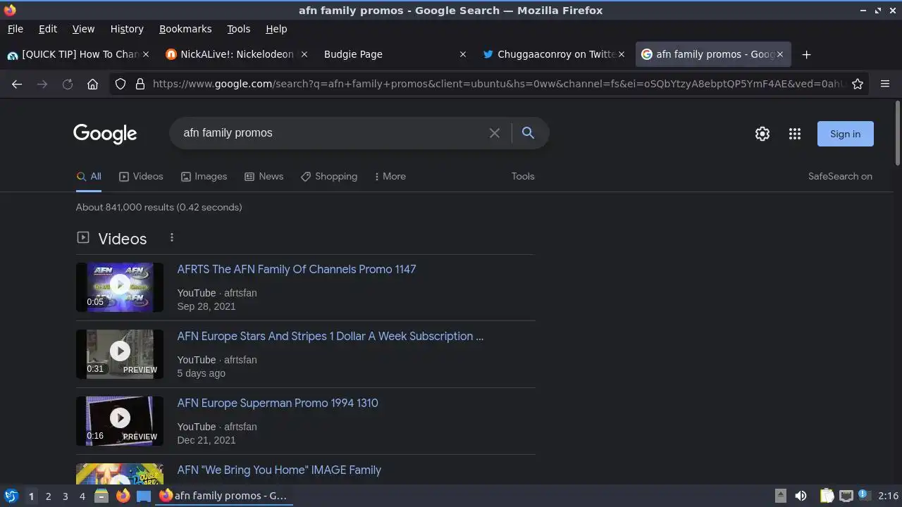Open the Google apps grid
902x507 pixels.
click(795, 134)
